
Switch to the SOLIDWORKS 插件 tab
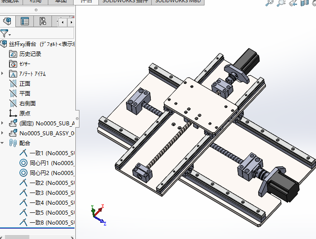tap(125, 2)
